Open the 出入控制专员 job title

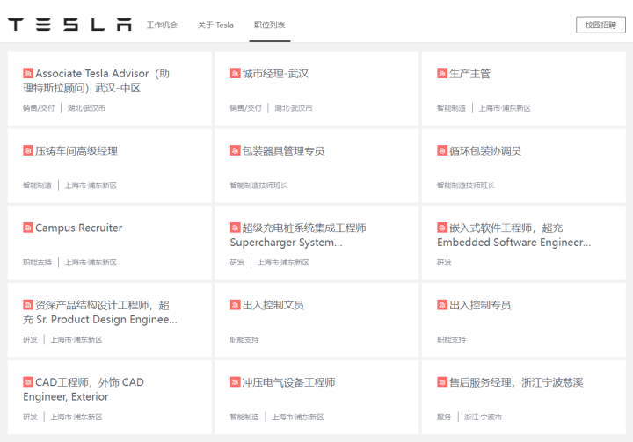[480, 305]
